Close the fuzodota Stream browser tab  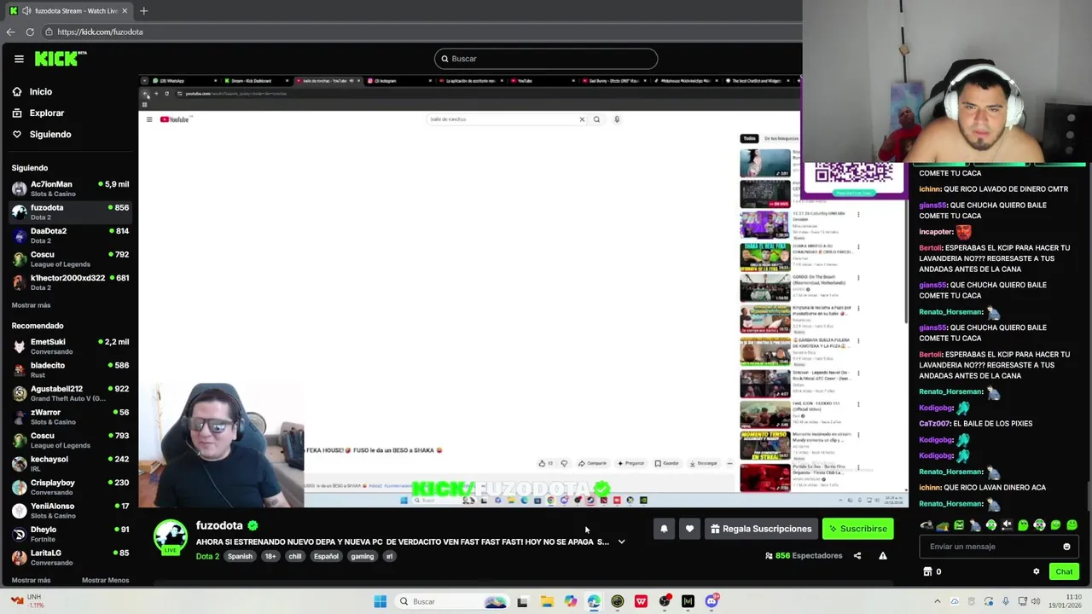click(125, 10)
